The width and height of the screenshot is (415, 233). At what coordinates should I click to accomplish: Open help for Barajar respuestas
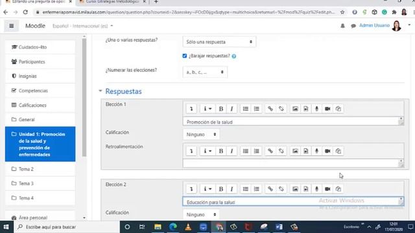pyautogui.click(x=234, y=56)
